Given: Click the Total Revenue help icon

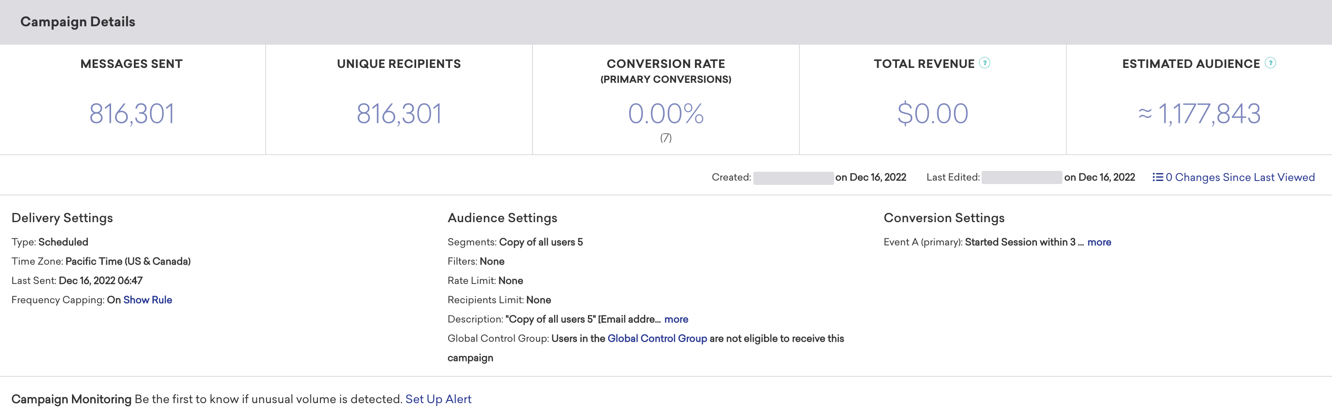Looking at the screenshot, I should [x=985, y=63].
